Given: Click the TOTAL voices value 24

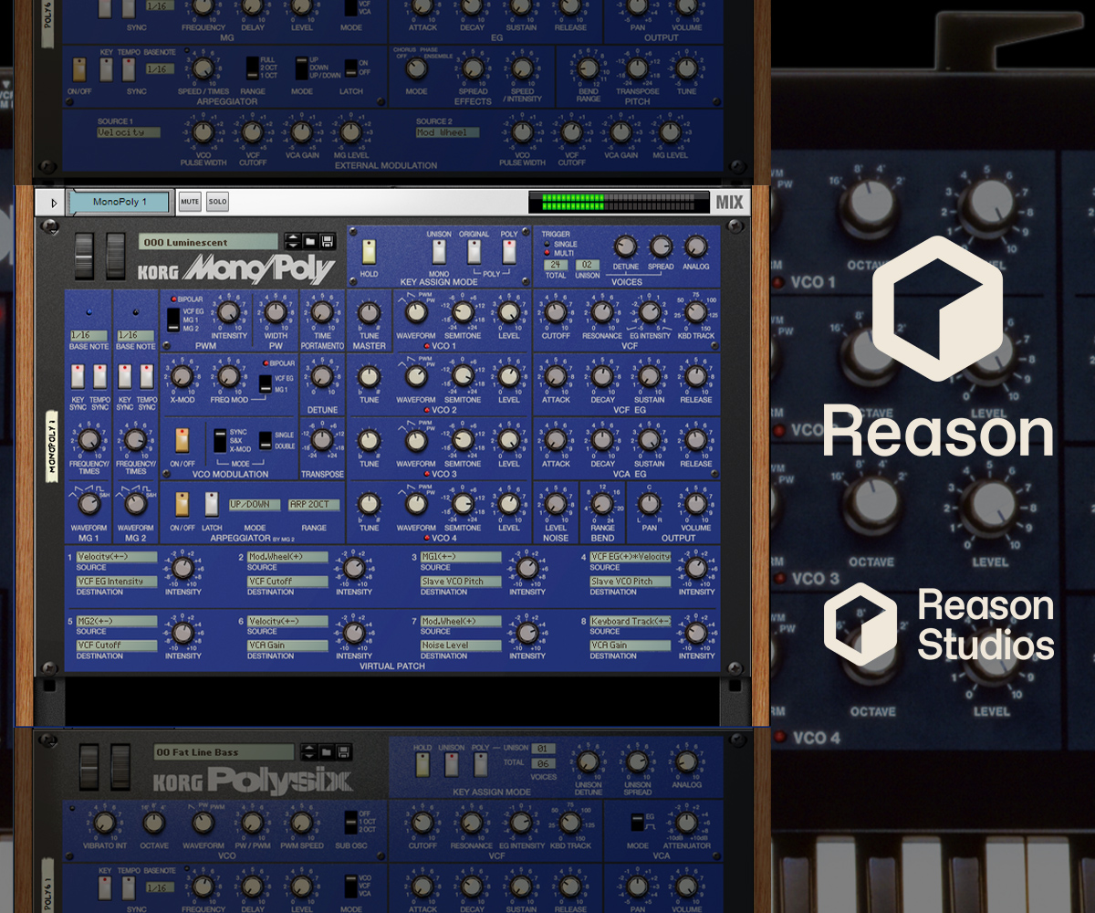Looking at the screenshot, I should [556, 265].
